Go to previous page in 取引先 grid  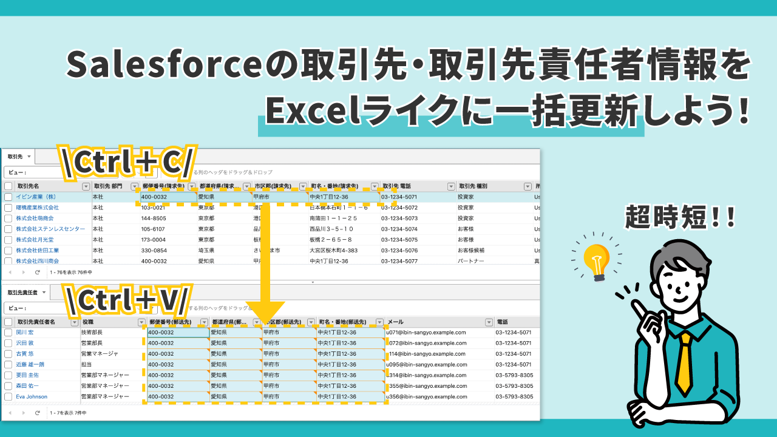[x=10, y=273]
